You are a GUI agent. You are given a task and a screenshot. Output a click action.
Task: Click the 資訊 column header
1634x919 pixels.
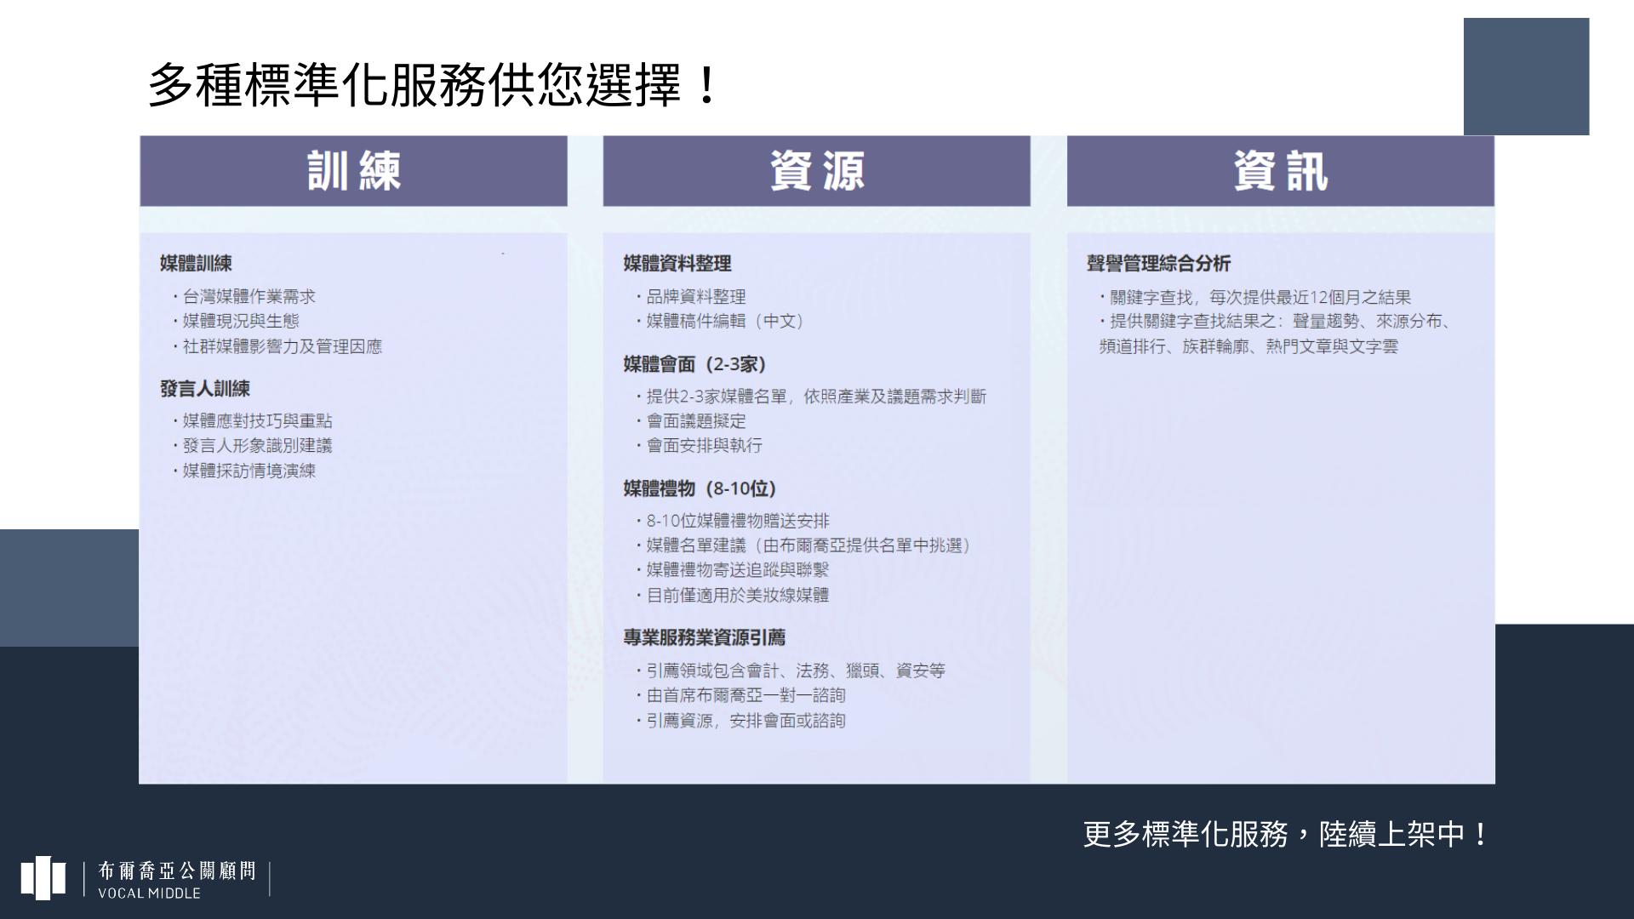(x=1280, y=171)
